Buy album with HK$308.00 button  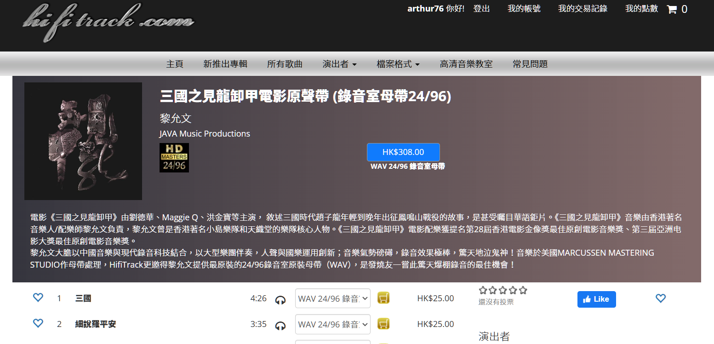click(403, 152)
